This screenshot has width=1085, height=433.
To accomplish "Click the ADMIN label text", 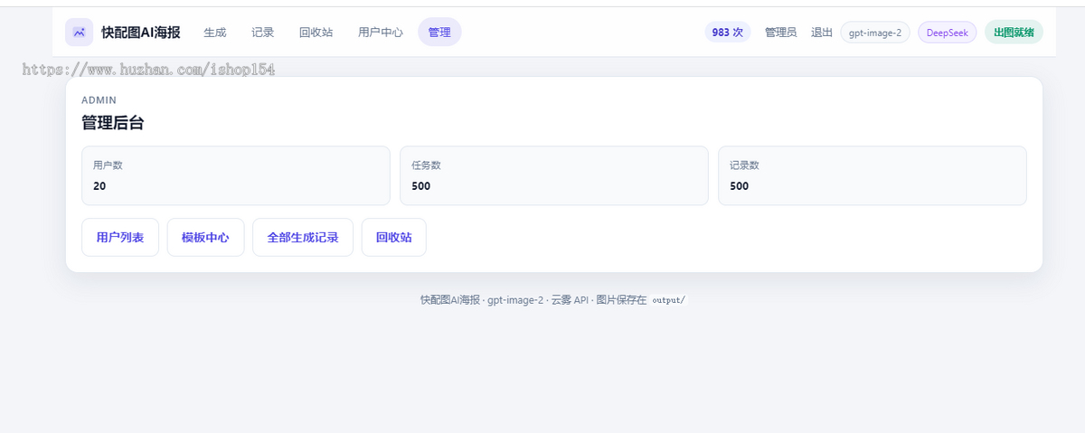I will point(99,100).
